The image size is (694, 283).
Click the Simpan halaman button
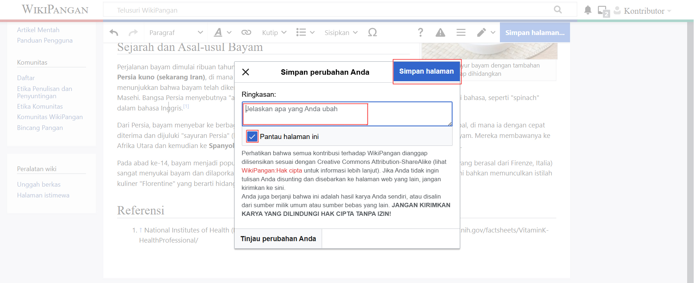pyautogui.click(x=426, y=71)
